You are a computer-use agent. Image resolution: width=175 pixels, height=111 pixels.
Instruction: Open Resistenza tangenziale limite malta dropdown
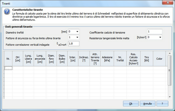(x=160, y=37)
